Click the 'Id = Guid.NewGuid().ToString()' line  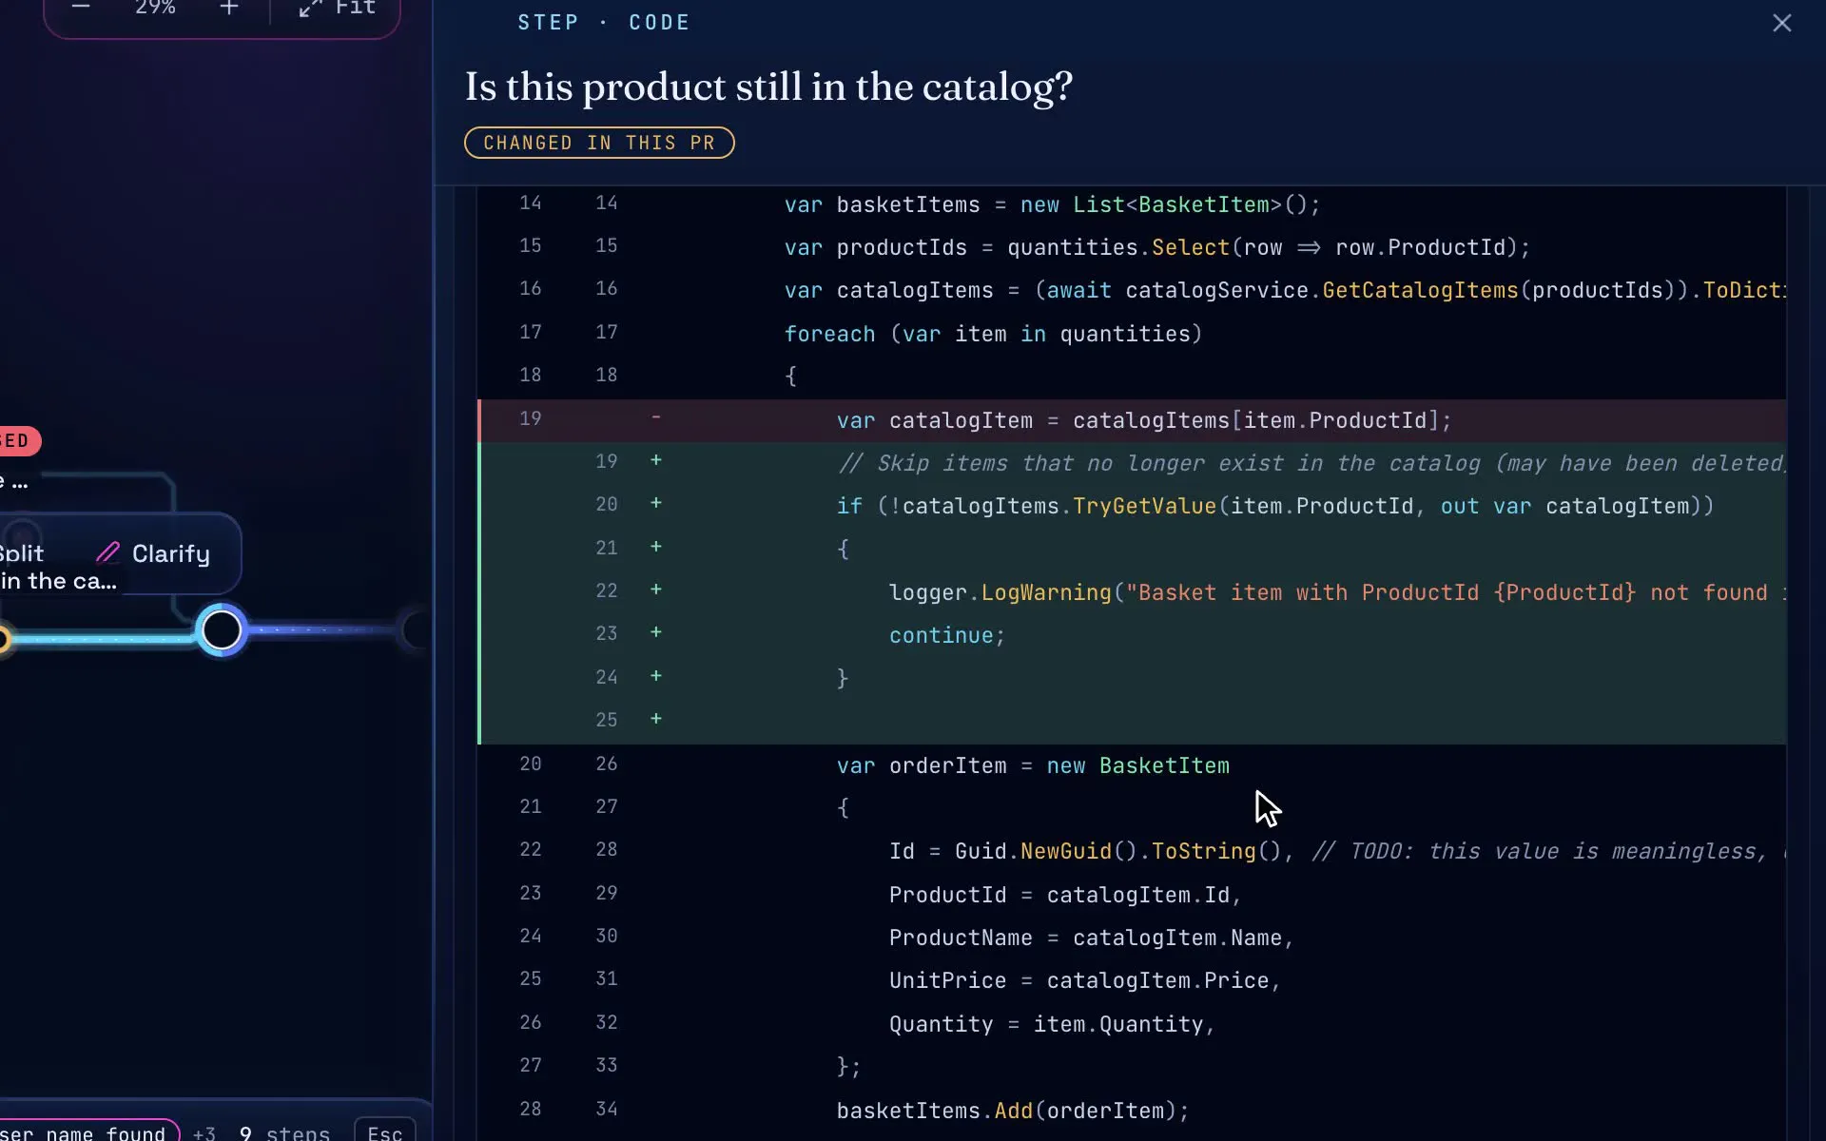pos(1132,851)
